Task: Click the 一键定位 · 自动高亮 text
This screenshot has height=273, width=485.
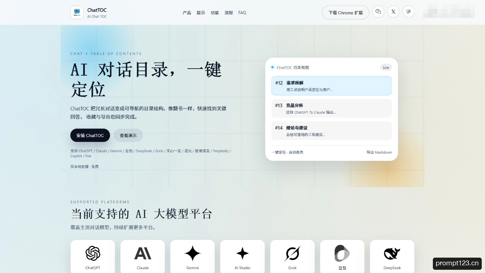Action: click(287, 152)
